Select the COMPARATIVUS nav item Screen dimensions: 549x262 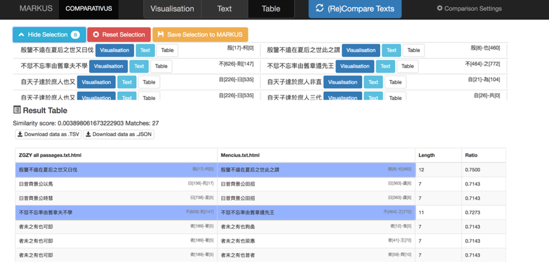[89, 8]
